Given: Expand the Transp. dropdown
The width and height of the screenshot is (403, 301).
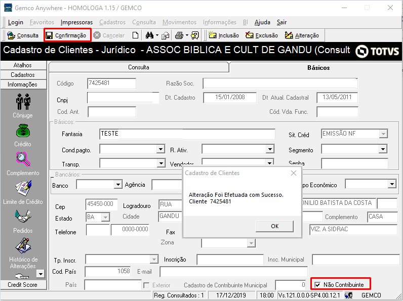Looking at the screenshot, I should [x=160, y=163].
